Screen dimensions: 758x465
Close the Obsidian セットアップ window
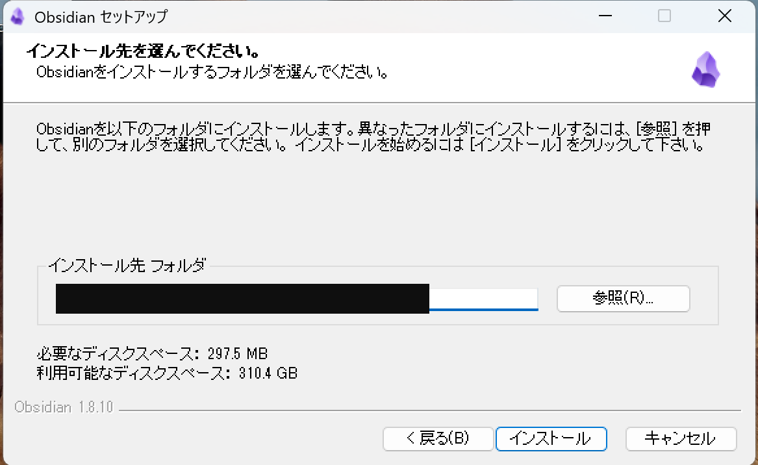click(725, 16)
